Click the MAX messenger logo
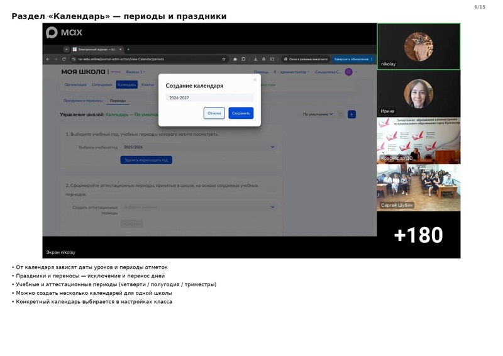Viewport: 503px width, 356px height. coord(64,33)
